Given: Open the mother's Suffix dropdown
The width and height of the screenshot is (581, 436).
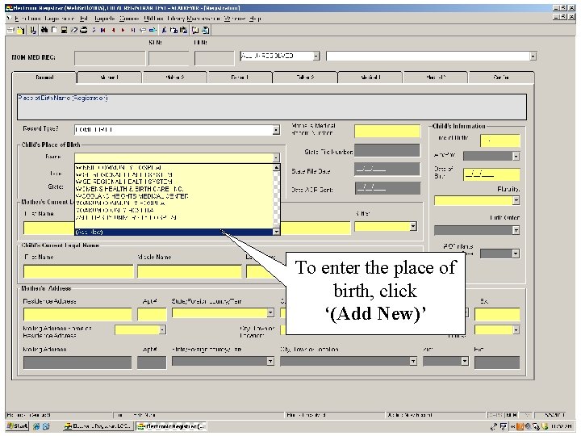Looking at the screenshot, I should [x=413, y=226].
